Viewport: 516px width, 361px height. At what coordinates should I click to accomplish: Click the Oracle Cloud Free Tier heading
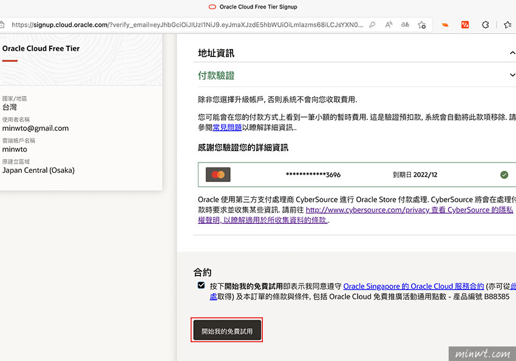[x=41, y=49]
